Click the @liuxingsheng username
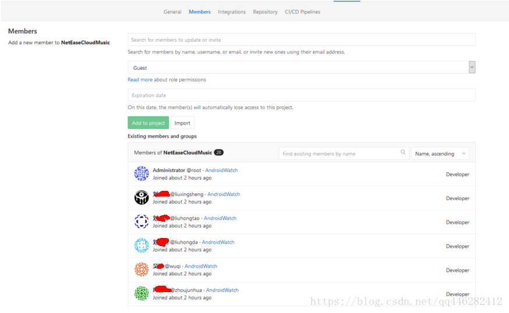This screenshot has height=313, width=509. click(187, 194)
